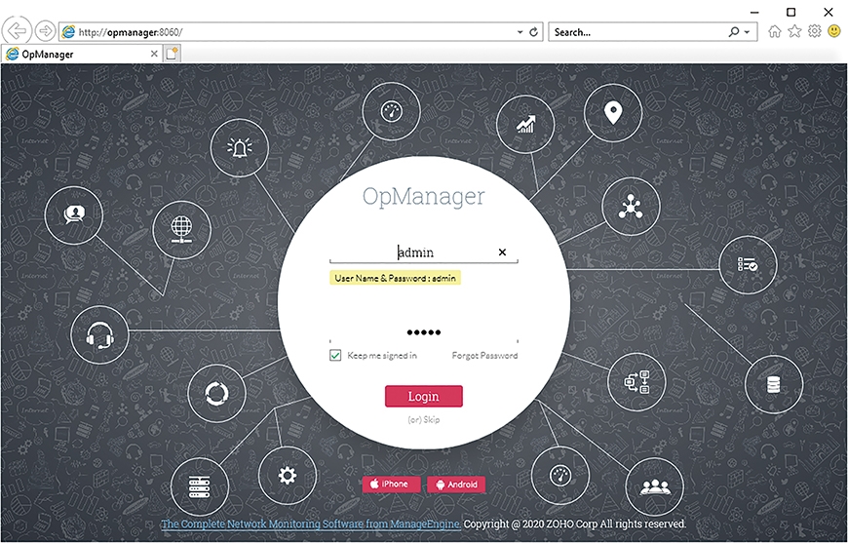Open favorites star icon
848x543 pixels.
pyautogui.click(x=794, y=31)
